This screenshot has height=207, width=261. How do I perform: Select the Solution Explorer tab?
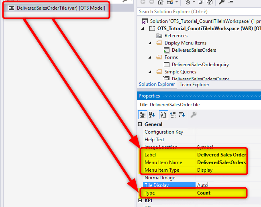(x=157, y=85)
